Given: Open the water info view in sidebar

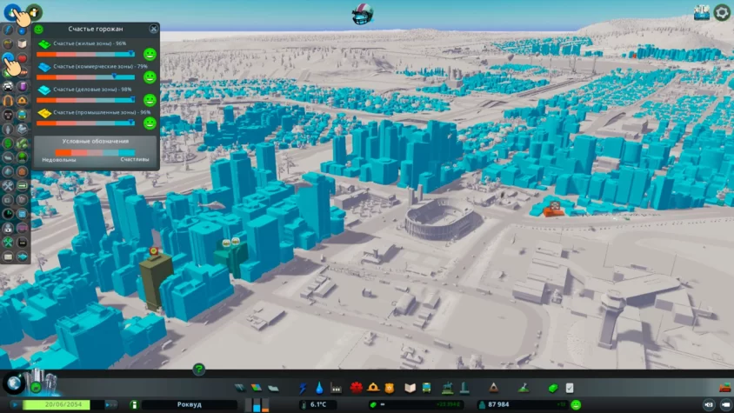Looking at the screenshot, I should coord(22,30).
